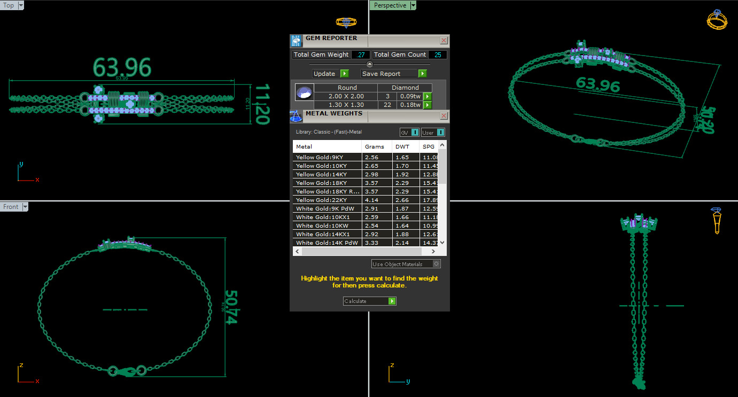Select the White Gold:10KX1 row
The height and width of the screenshot is (397, 738).
366,217
